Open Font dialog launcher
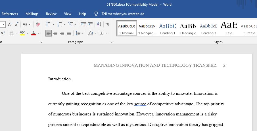The image size is (257, 131). point(41,42)
